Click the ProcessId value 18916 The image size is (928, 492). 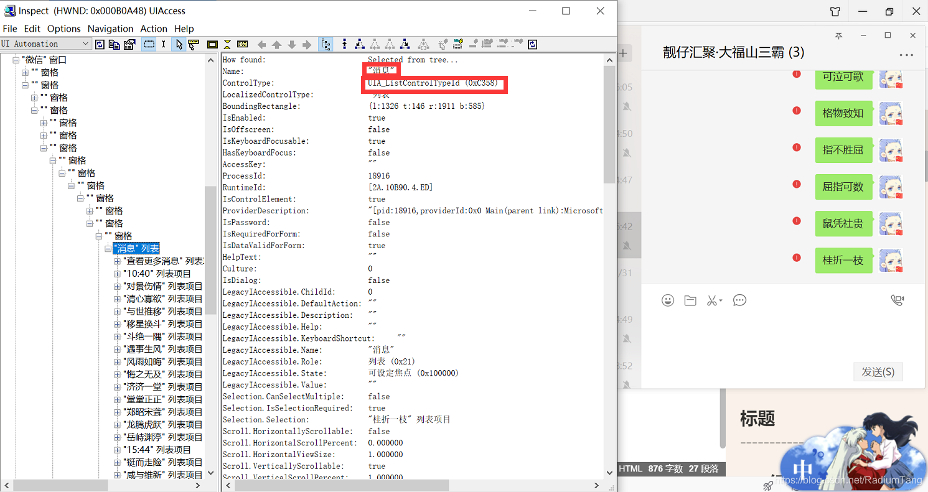point(379,176)
